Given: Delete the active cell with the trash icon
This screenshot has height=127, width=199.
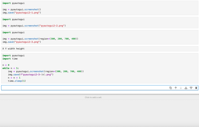Looking at the screenshot, I should pos(196,88).
